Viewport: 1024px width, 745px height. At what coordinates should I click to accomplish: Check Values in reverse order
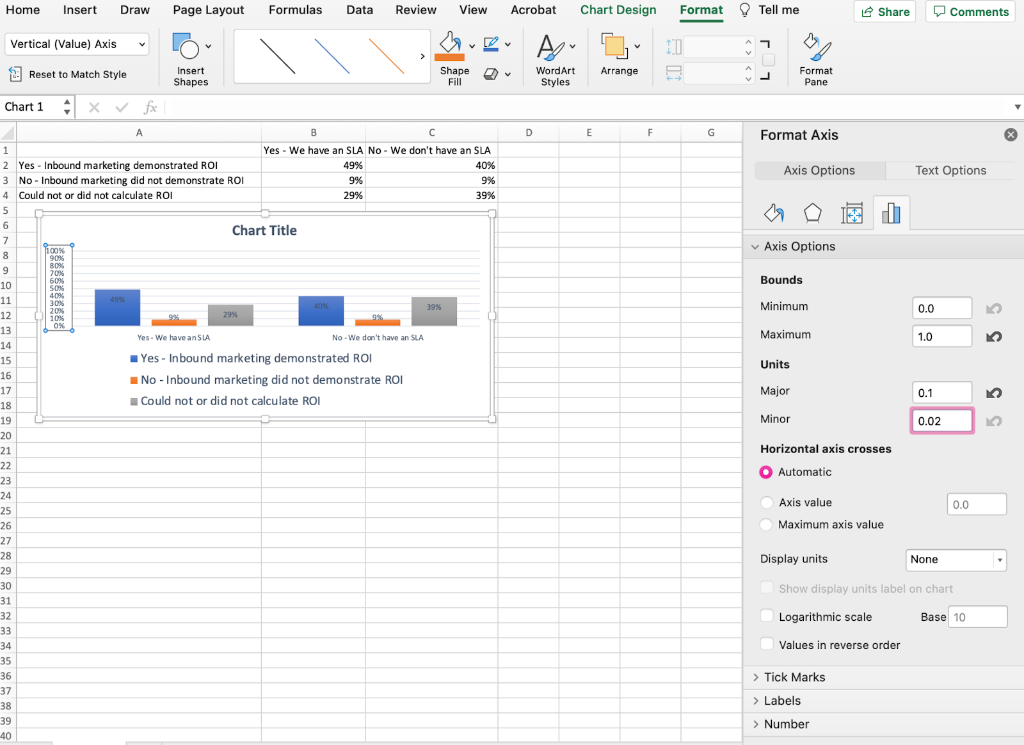coord(766,644)
